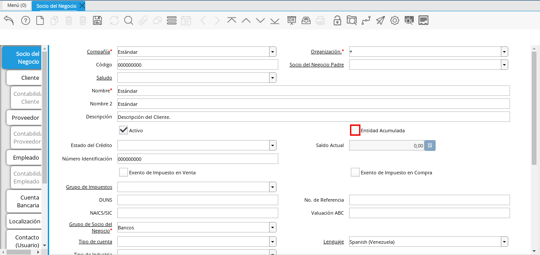Click the barcode magnifier icon in the toolbar
The height and width of the screenshot is (255, 540).
pyautogui.click(x=409, y=20)
